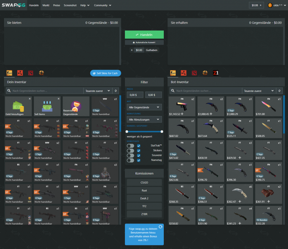Click Sell Skins for Cash button
The height and width of the screenshot is (249, 288).
105,73
